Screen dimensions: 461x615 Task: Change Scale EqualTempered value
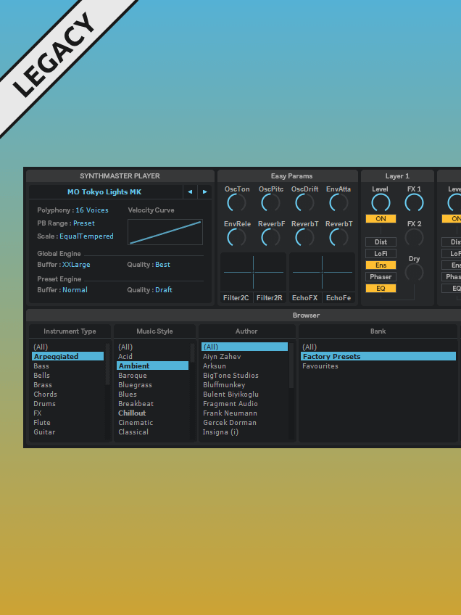pyautogui.click(x=87, y=236)
